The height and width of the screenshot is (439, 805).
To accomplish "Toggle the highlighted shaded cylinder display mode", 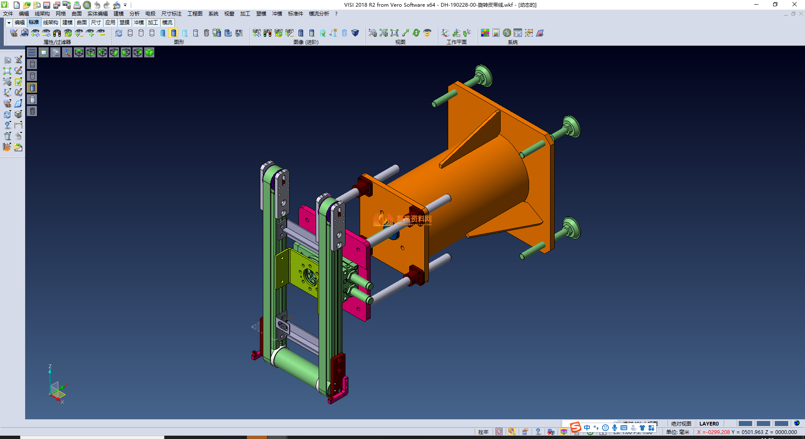I will 174,33.
